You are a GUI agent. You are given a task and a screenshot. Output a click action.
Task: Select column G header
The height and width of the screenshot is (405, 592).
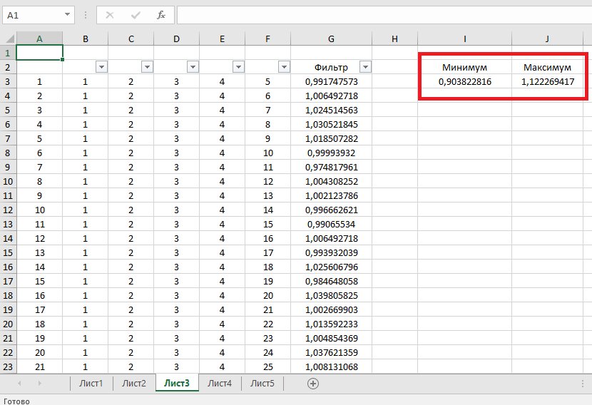point(331,39)
